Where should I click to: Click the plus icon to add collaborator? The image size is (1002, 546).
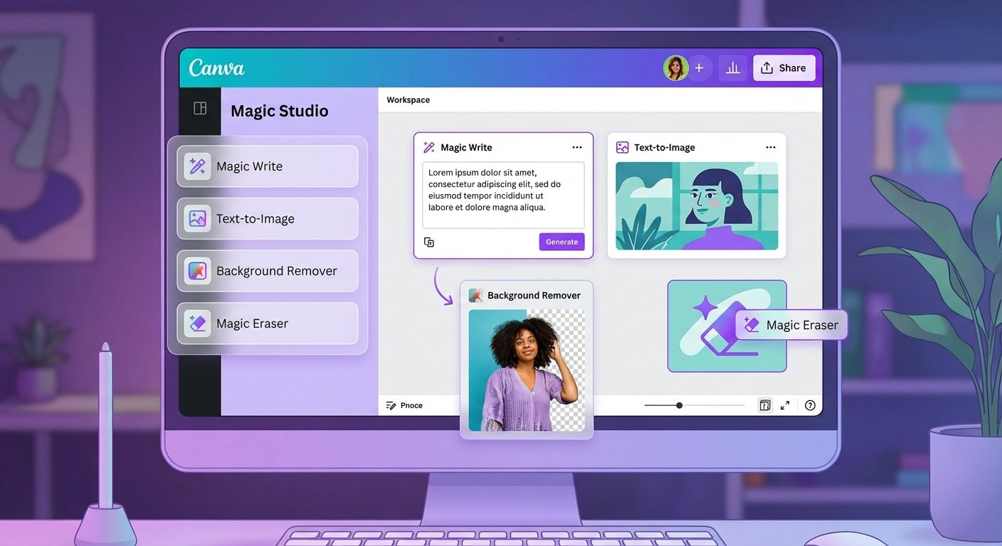click(699, 68)
